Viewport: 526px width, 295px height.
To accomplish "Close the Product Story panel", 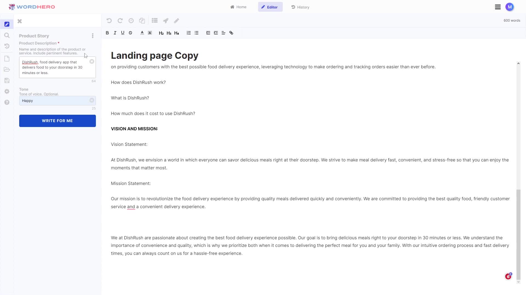I will (20, 21).
